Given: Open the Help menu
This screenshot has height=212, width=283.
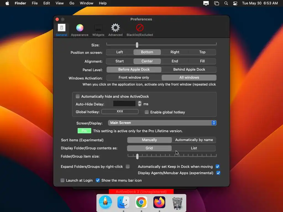Looking at the screenshot, I should [x=103, y=3].
